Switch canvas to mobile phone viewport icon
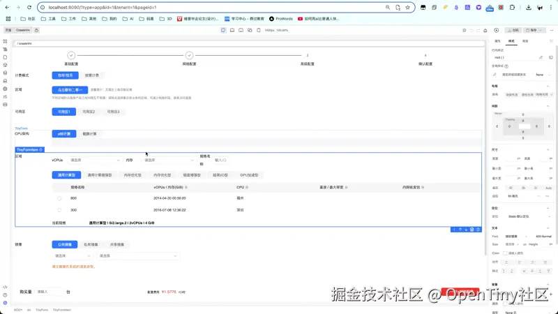This screenshot has height=314, width=558. click(x=259, y=30)
